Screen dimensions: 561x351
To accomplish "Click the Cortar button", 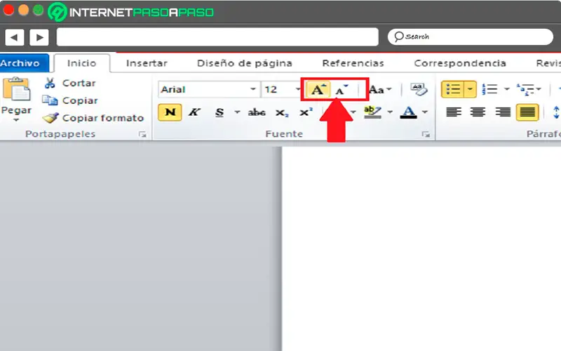I will 70,83.
